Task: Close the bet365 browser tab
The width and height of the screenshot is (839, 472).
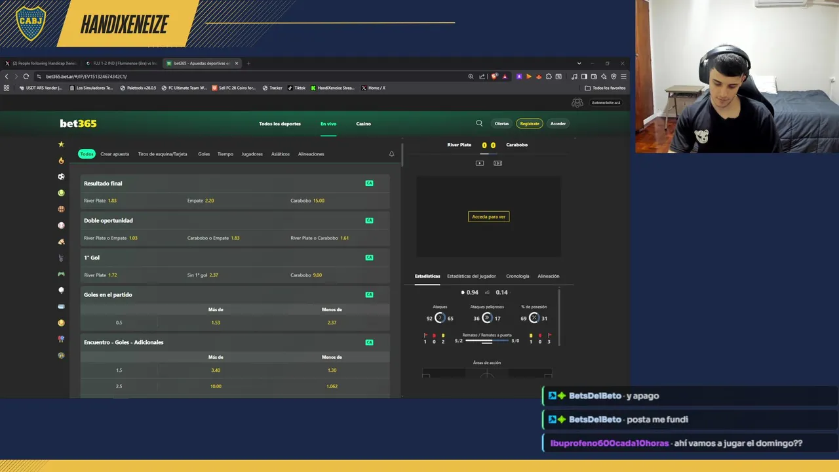Action: point(237,64)
